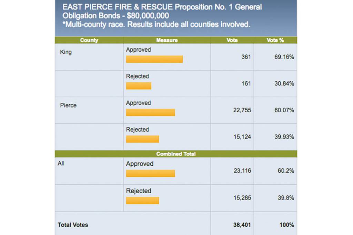Click the 22,755 vote count cell

click(242, 110)
